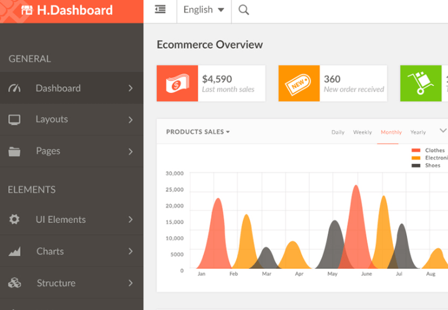Open the Charts menu item
The width and height of the screenshot is (448, 310).
click(71, 251)
